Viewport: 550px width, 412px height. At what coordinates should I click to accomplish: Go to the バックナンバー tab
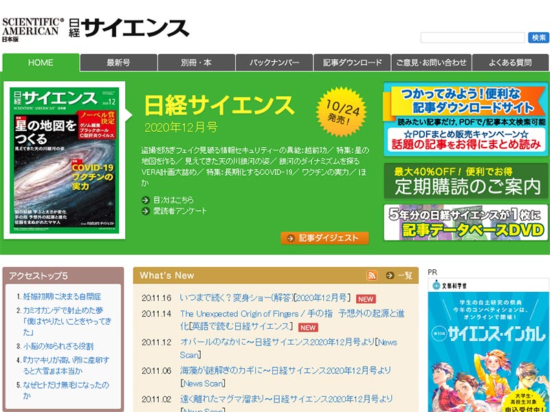tap(274, 62)
